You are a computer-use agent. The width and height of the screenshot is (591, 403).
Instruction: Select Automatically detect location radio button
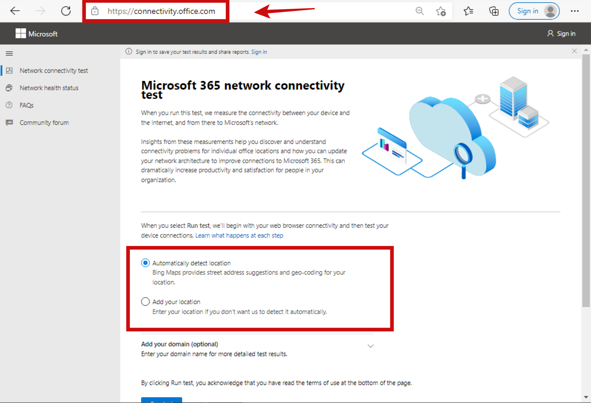pyautogui.click(x=145, y=263)
